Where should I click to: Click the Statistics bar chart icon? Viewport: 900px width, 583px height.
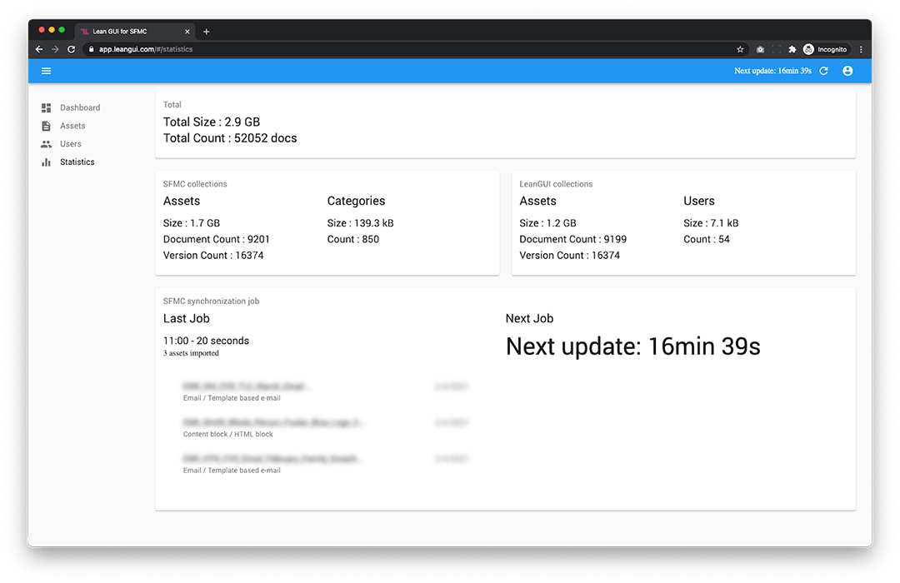point(46,162)
